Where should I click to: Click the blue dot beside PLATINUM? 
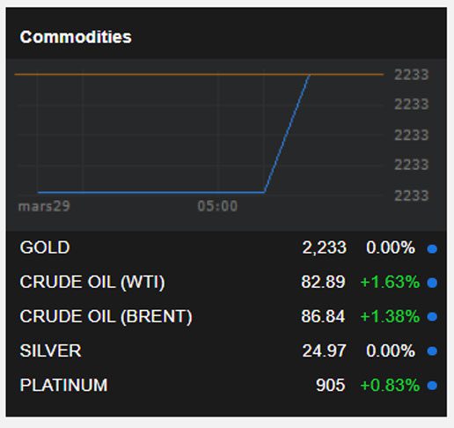click(432, 386)
